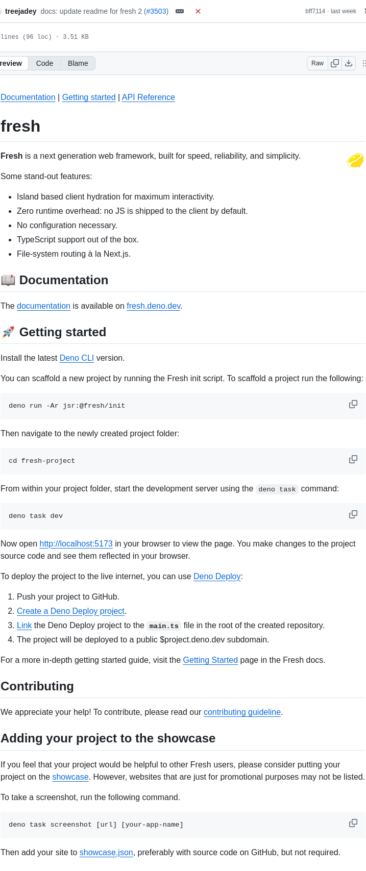Open the API Reference link
The height and width of the screenshot is (871, 366).
[148, 97]
